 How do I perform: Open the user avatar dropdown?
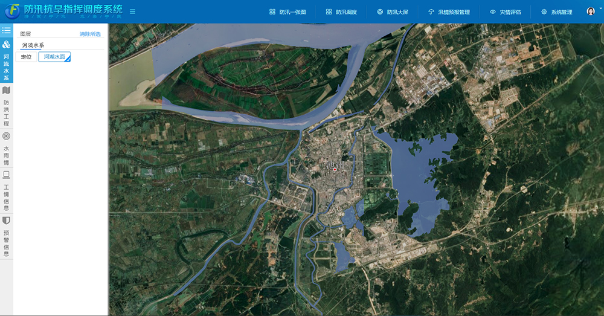(590, 11)
